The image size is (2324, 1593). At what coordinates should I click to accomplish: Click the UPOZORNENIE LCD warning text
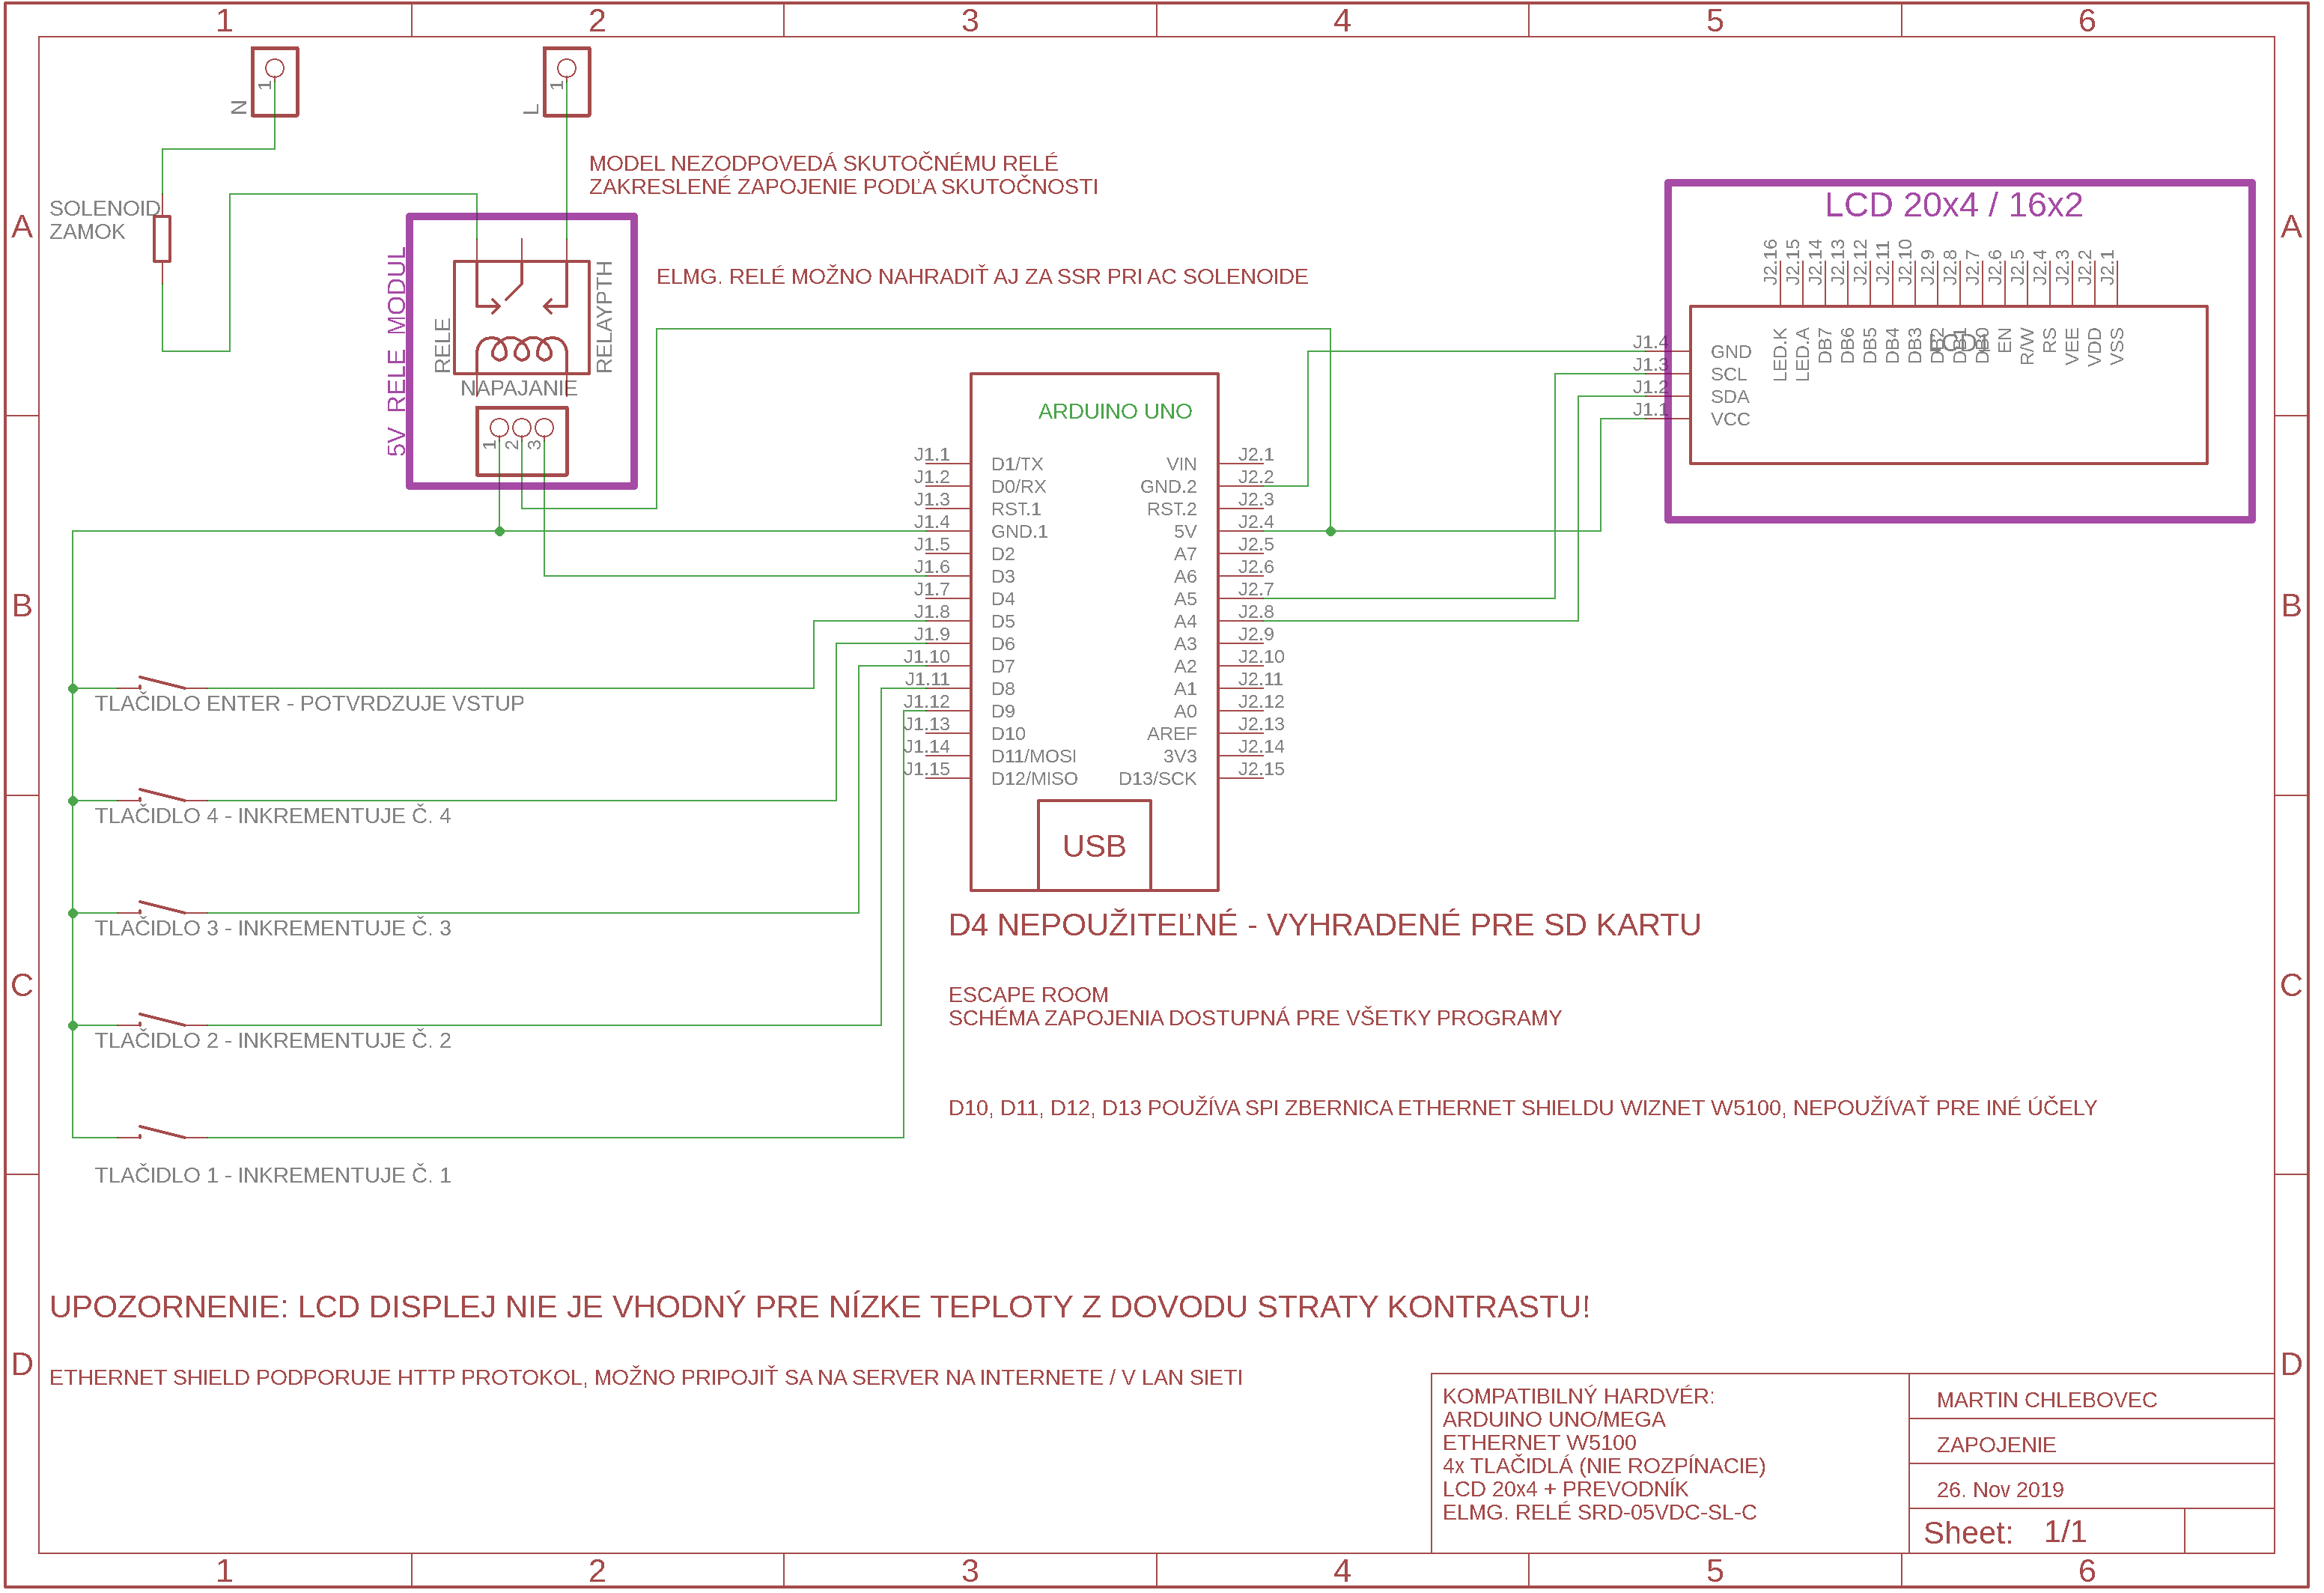[x=819, y=1307]
